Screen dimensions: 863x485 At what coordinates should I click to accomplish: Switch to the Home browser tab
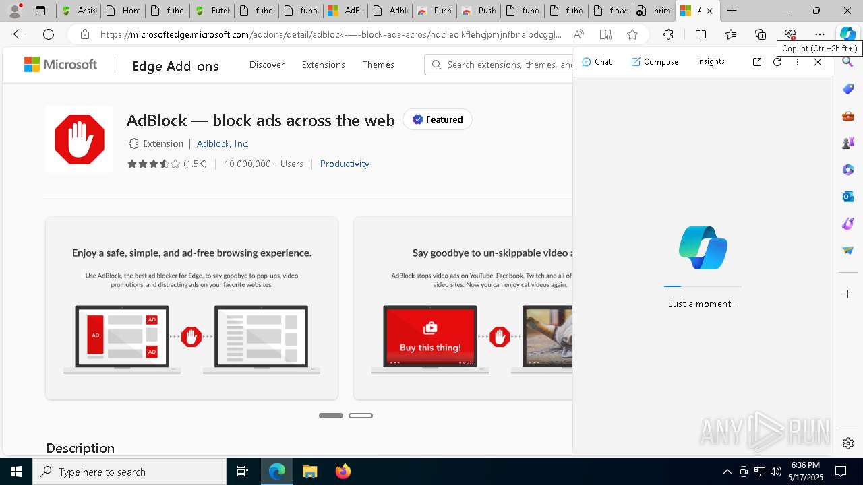123,11
